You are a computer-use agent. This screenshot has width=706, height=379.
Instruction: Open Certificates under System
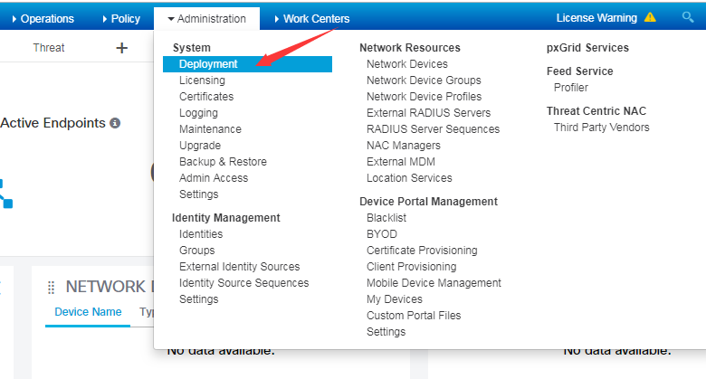206,97
